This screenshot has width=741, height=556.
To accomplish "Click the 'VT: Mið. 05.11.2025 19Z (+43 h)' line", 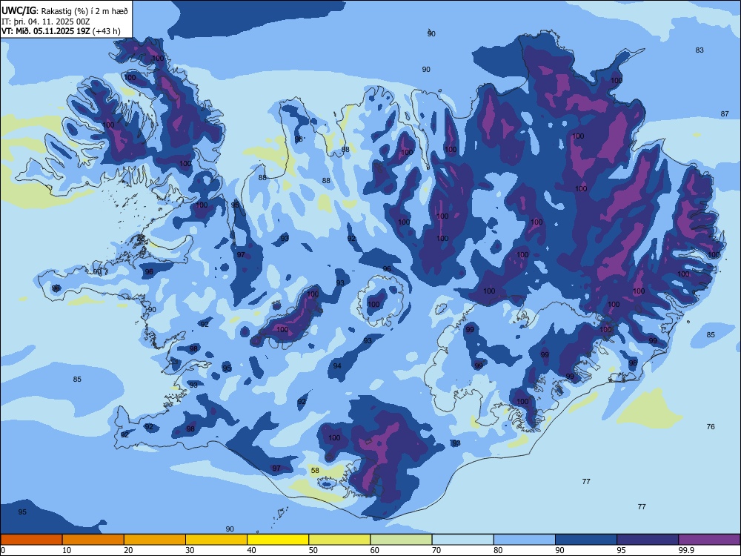I will click(x=61, y=31).
